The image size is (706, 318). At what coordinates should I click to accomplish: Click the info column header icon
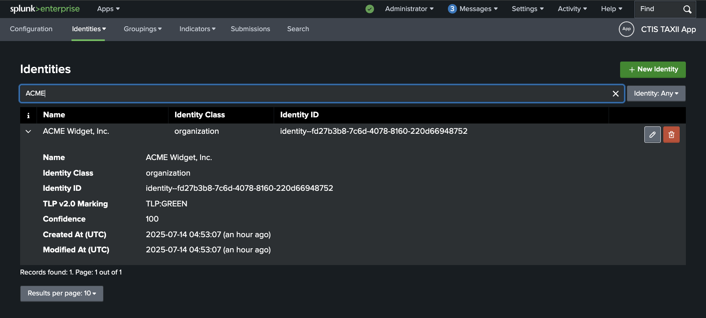click(x=28, y=115)
